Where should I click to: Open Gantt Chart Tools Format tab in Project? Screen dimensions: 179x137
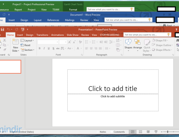[x=73, y=10]
